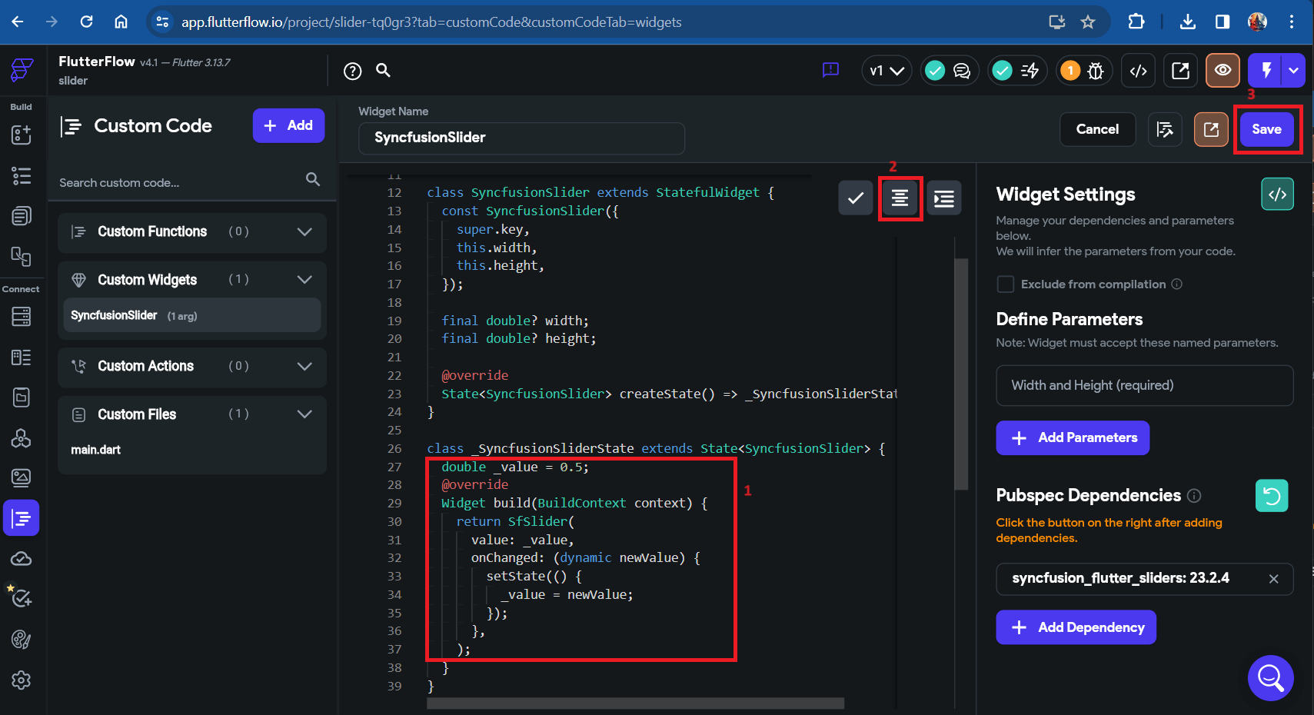Open the run mode dropdown arrow
This screenshot has width=1314, height=715.
click(x=1294, y=71)
